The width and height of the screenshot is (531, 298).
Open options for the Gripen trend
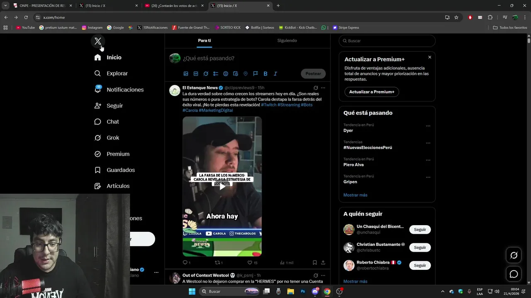[428, 178]
